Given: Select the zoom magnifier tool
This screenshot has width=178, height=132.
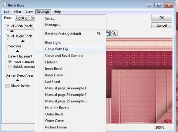Looking at the screenshot, I should [114, 33].
